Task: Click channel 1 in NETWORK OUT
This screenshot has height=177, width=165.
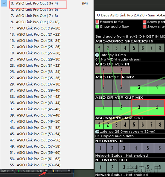Action: 101,167
